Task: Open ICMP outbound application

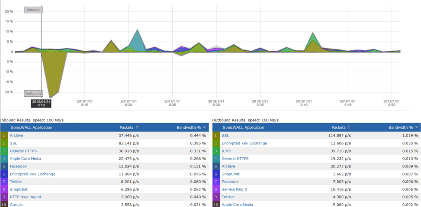Action: pos(226,151)
